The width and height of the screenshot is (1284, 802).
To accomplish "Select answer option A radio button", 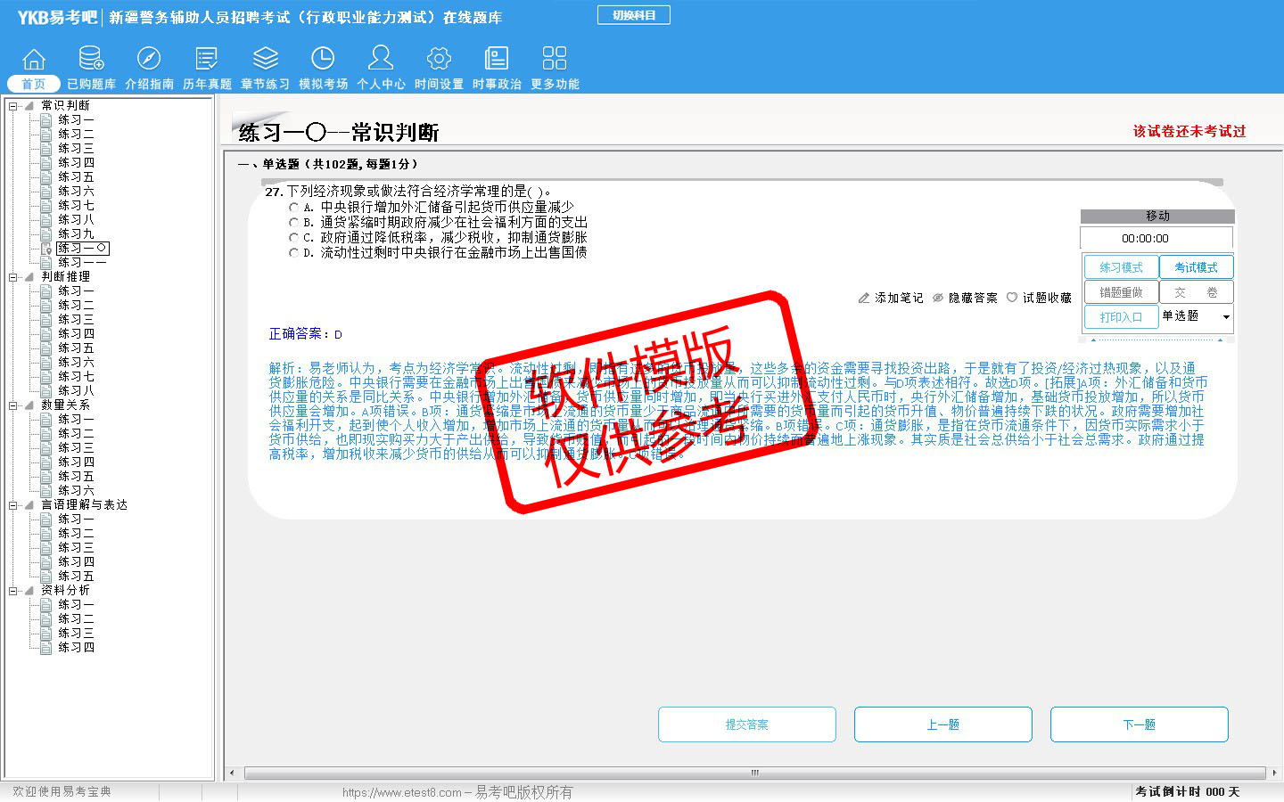I will tap(293, 207).
